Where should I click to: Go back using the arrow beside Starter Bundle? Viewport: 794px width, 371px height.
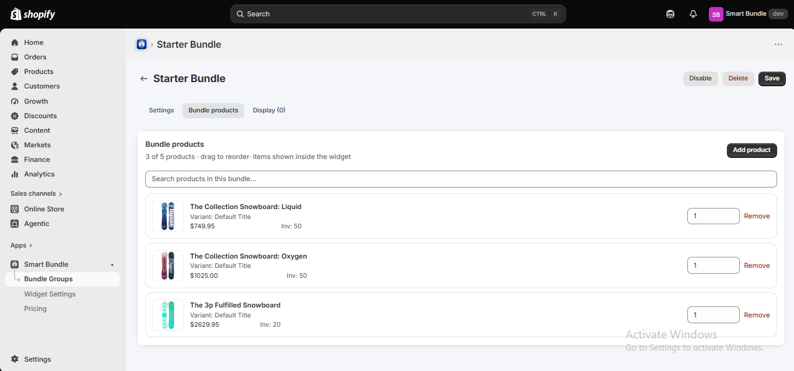coord(143,79)
